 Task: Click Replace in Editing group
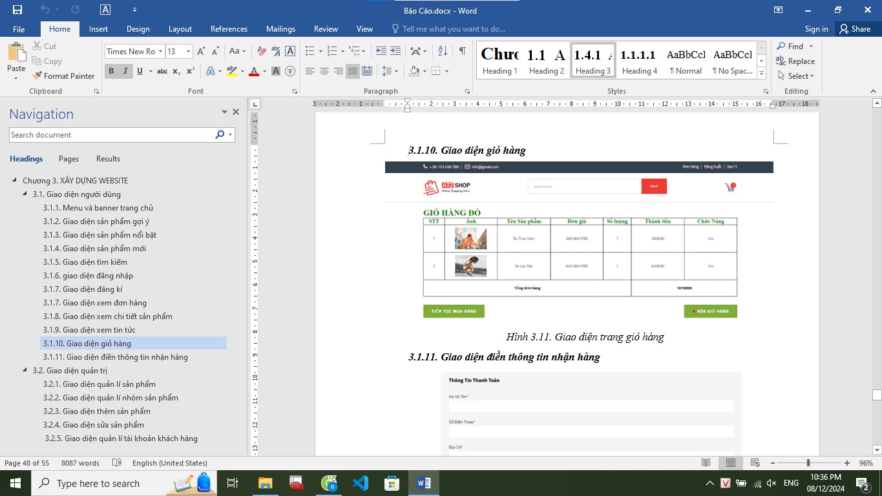[795, 61]
